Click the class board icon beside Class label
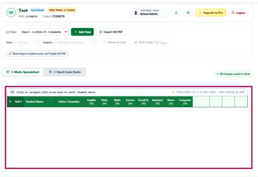Image resolution: width=258 pixels, height=177 pixels. [7, 32]
